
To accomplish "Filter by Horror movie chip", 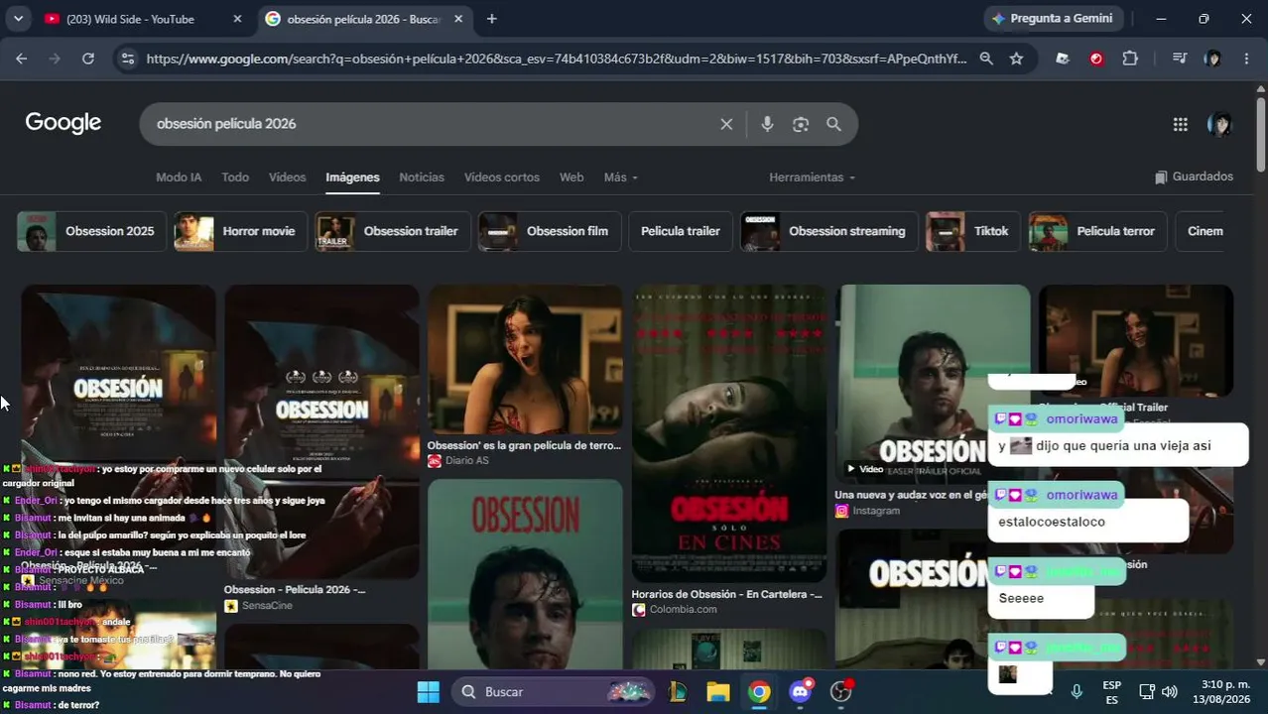I will click(x=239, y=231).
